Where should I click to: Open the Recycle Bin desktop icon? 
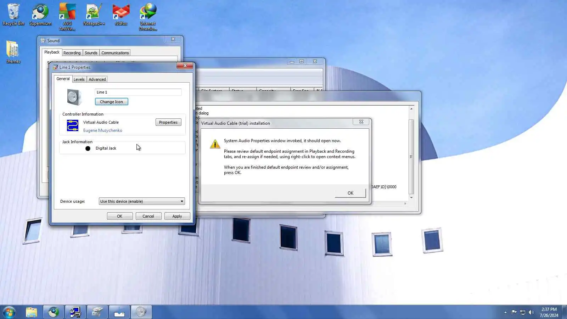click(x=13, y=15)
